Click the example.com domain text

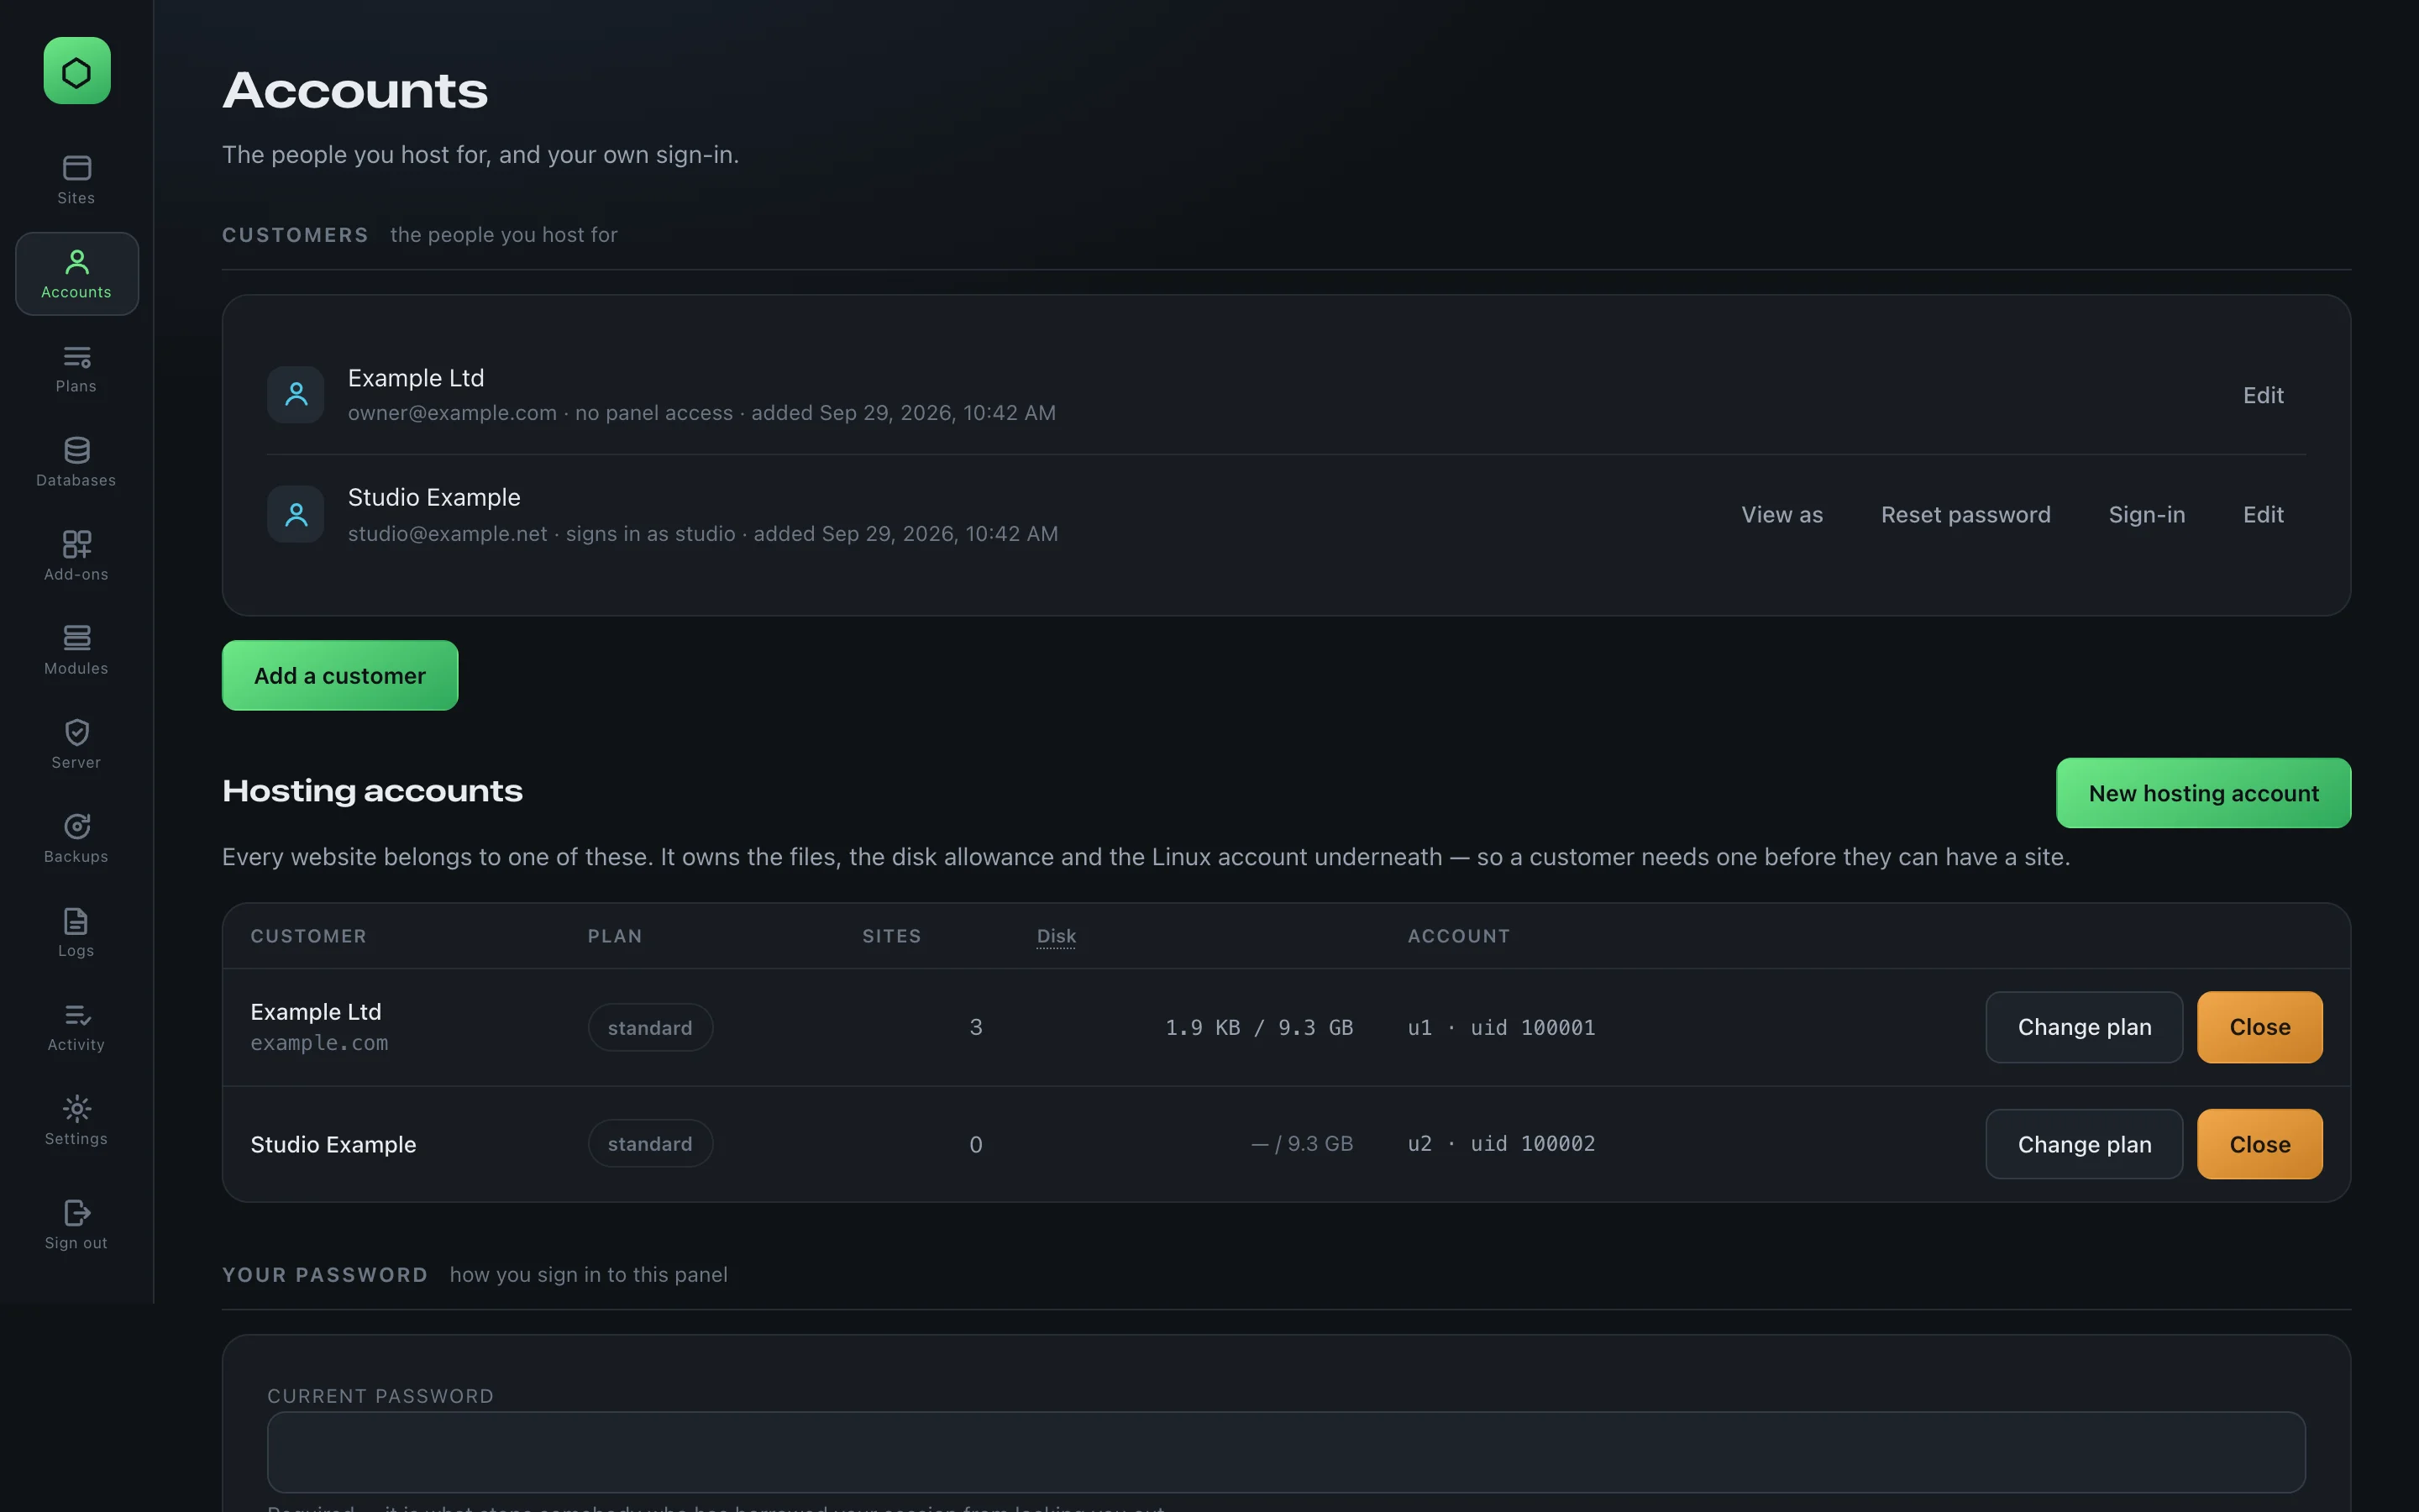click(x=319, y=1043)
